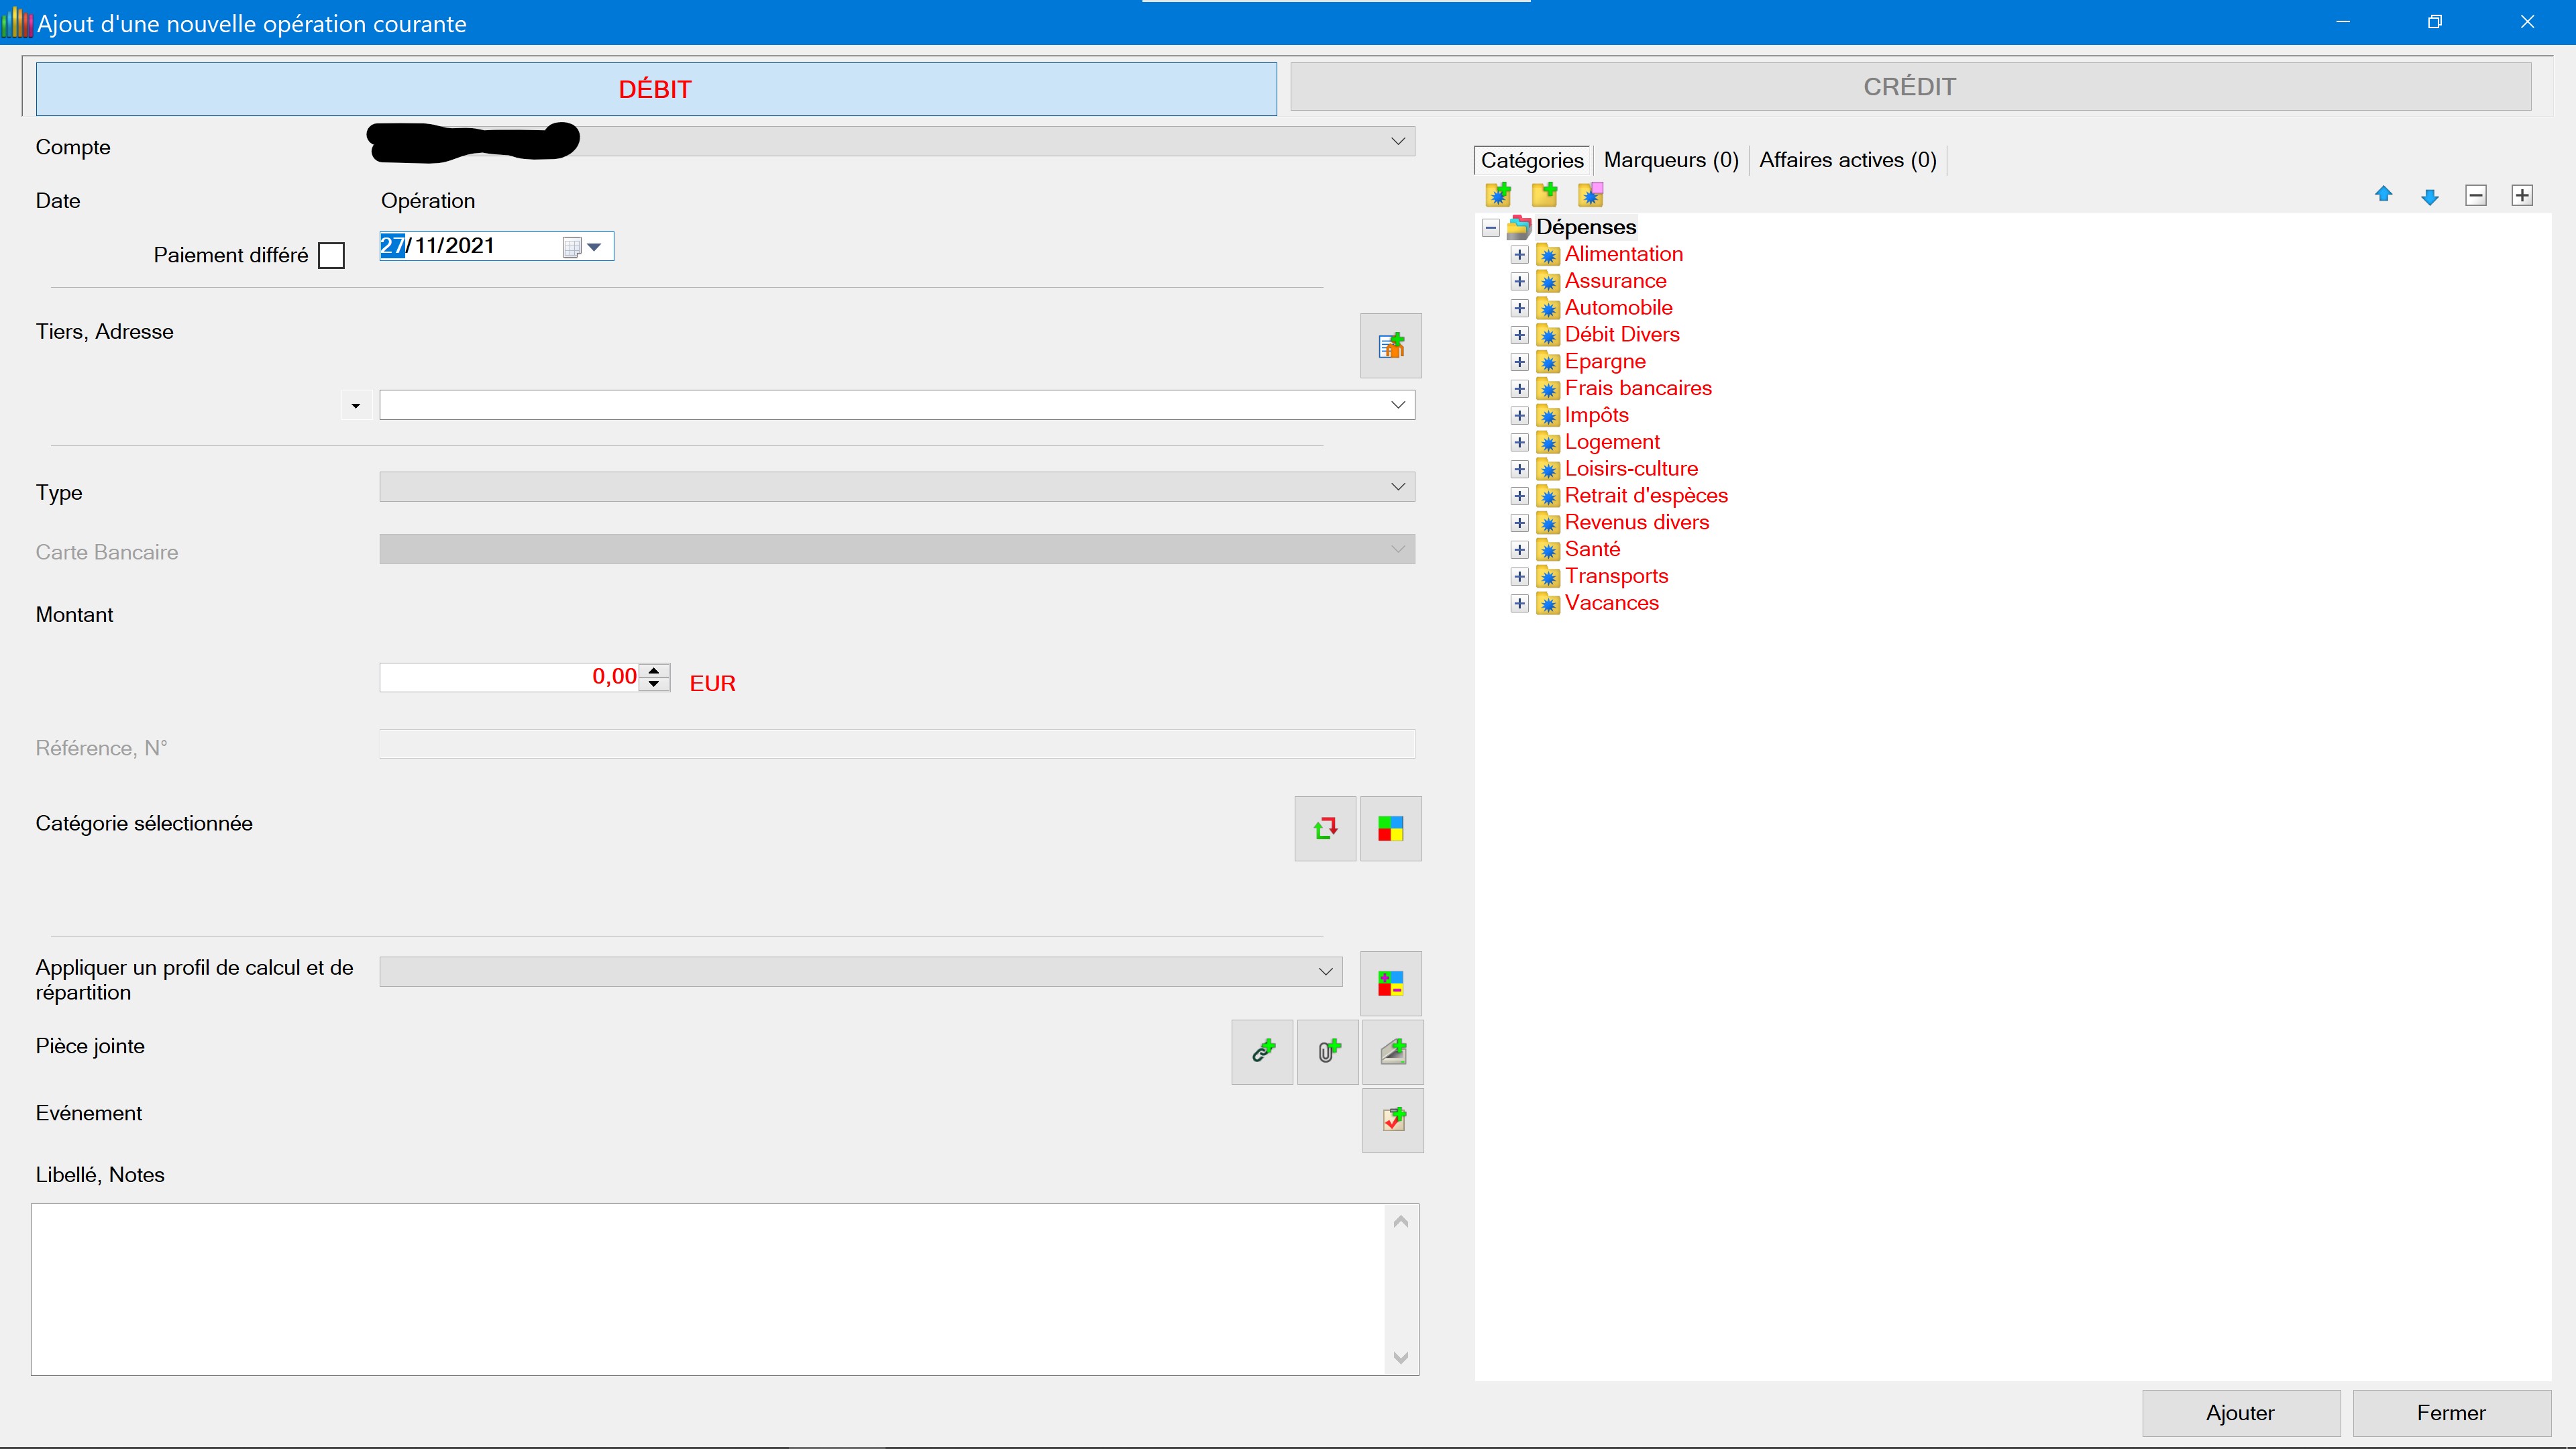Select the Loisirs-culture category
The image size is (2576, 1449).
click(1631, 469)
